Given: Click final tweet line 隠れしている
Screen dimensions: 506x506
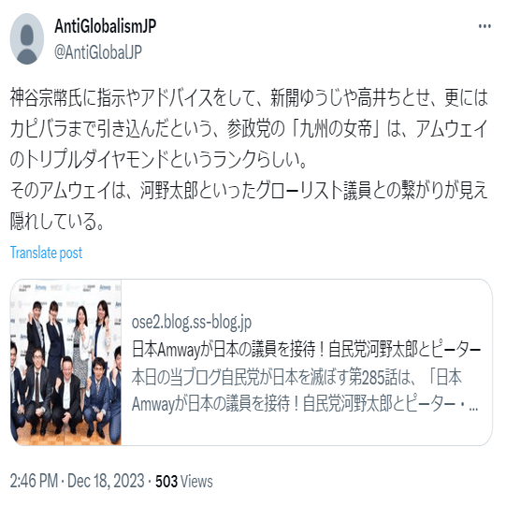Looking at the screenshot, I should (x=57, y=222).
